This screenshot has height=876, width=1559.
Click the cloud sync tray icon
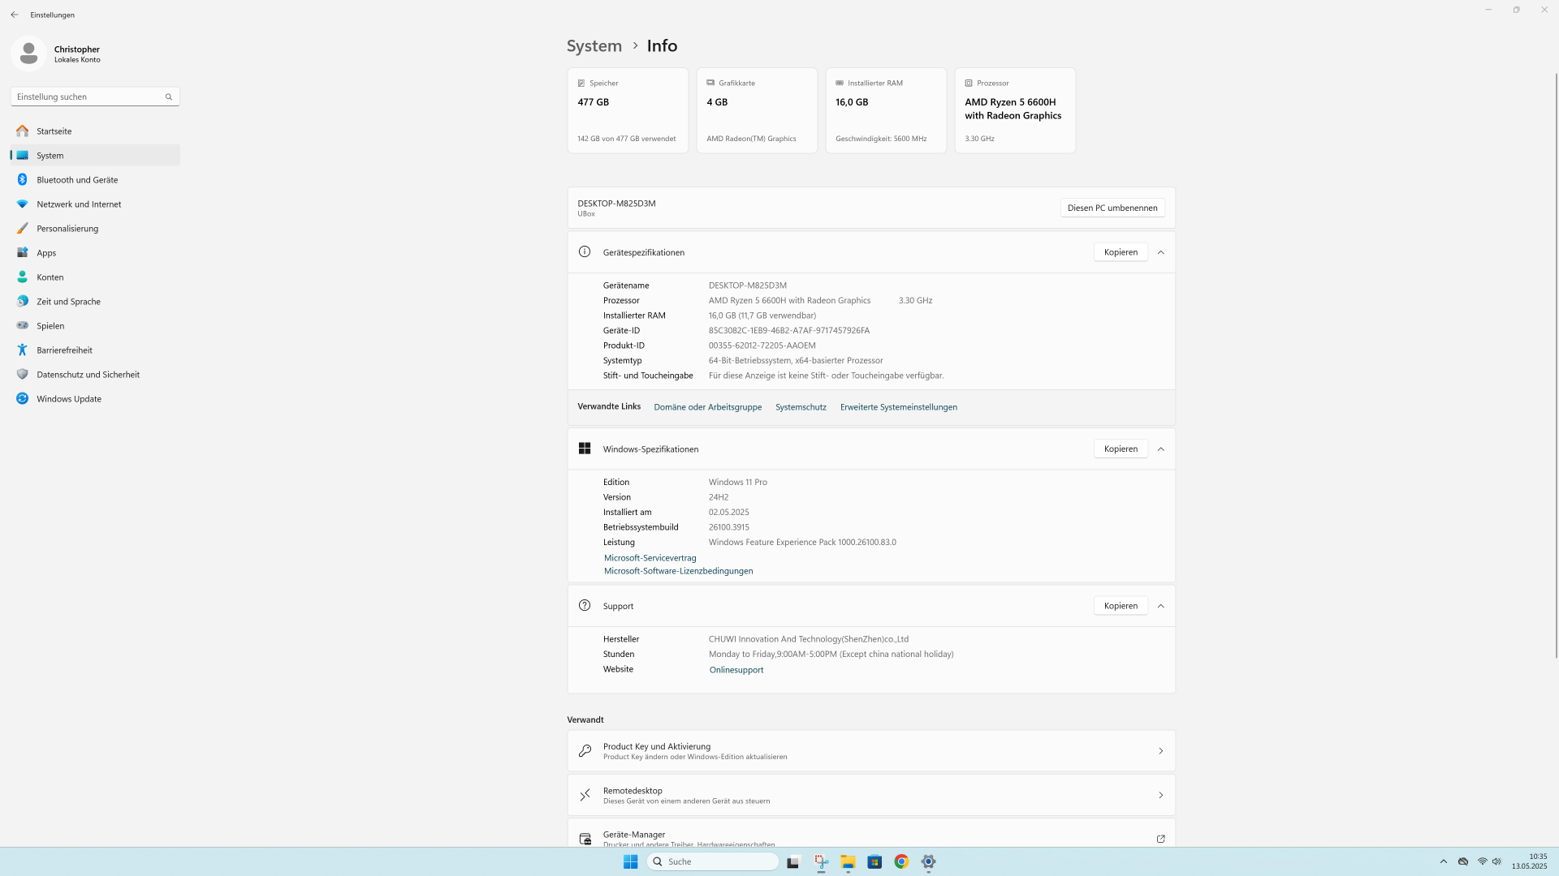1463,861
